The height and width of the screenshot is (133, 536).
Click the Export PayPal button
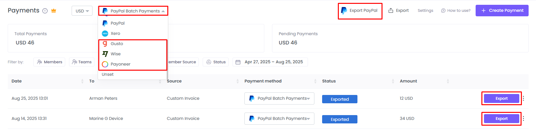click(360, 11)
